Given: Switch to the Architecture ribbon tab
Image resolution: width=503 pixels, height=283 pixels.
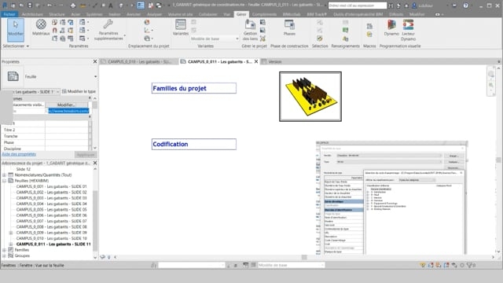Looking at the screenshot, I should tap(32, 14).
